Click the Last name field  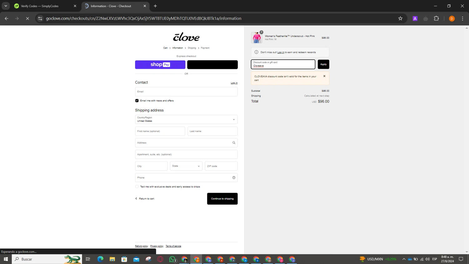[213, 131]
